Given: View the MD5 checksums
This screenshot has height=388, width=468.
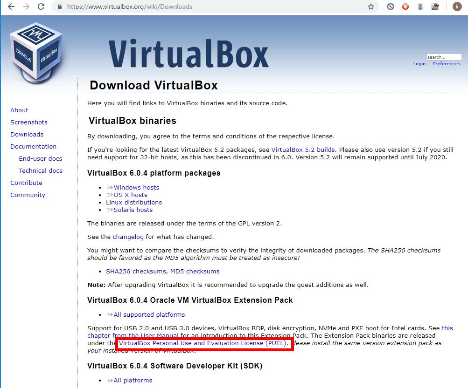Looking at the screenshot, I should 195,272.
